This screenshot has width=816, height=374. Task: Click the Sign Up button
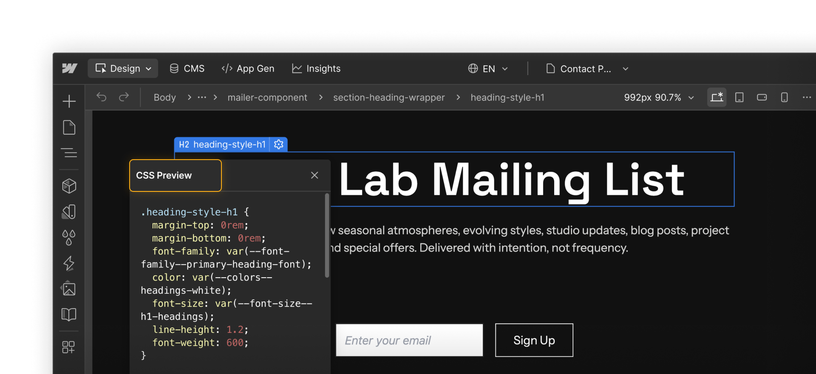coord(534,340)
